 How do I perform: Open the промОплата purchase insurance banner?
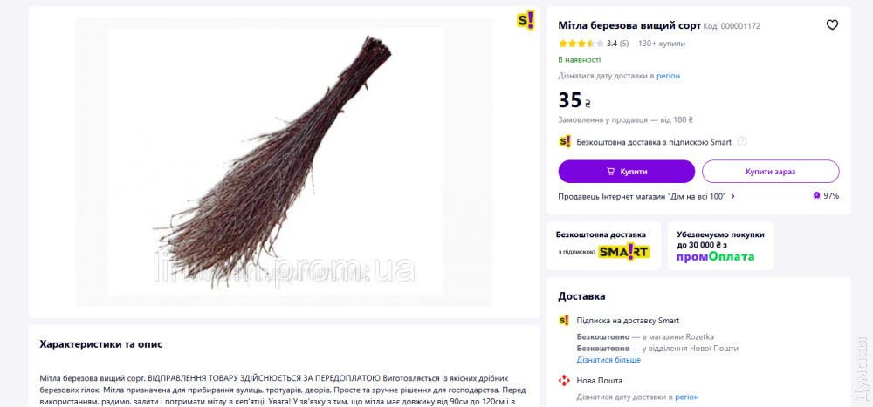click(x=720, y=246)
